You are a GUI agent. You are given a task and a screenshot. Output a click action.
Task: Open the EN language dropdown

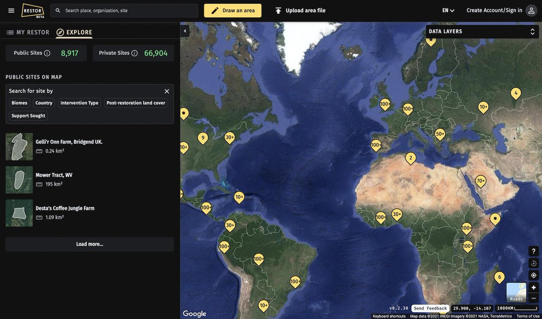pyautogui.click(x=448, y=10)
